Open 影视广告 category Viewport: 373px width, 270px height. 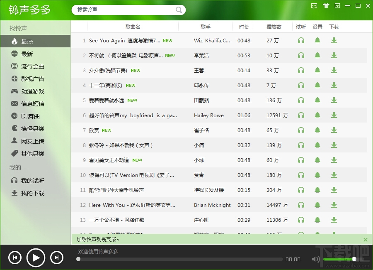36,79
